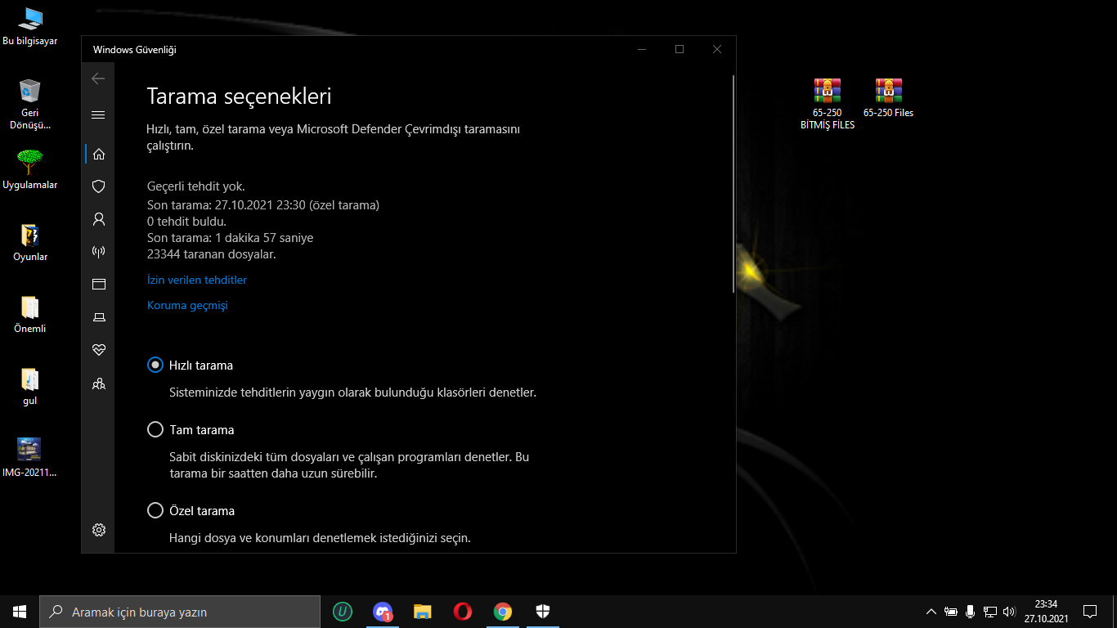This screenshot has width=1117, height=628.
Task: Open App & browser control icon
Action: click(x=99, y=285)
